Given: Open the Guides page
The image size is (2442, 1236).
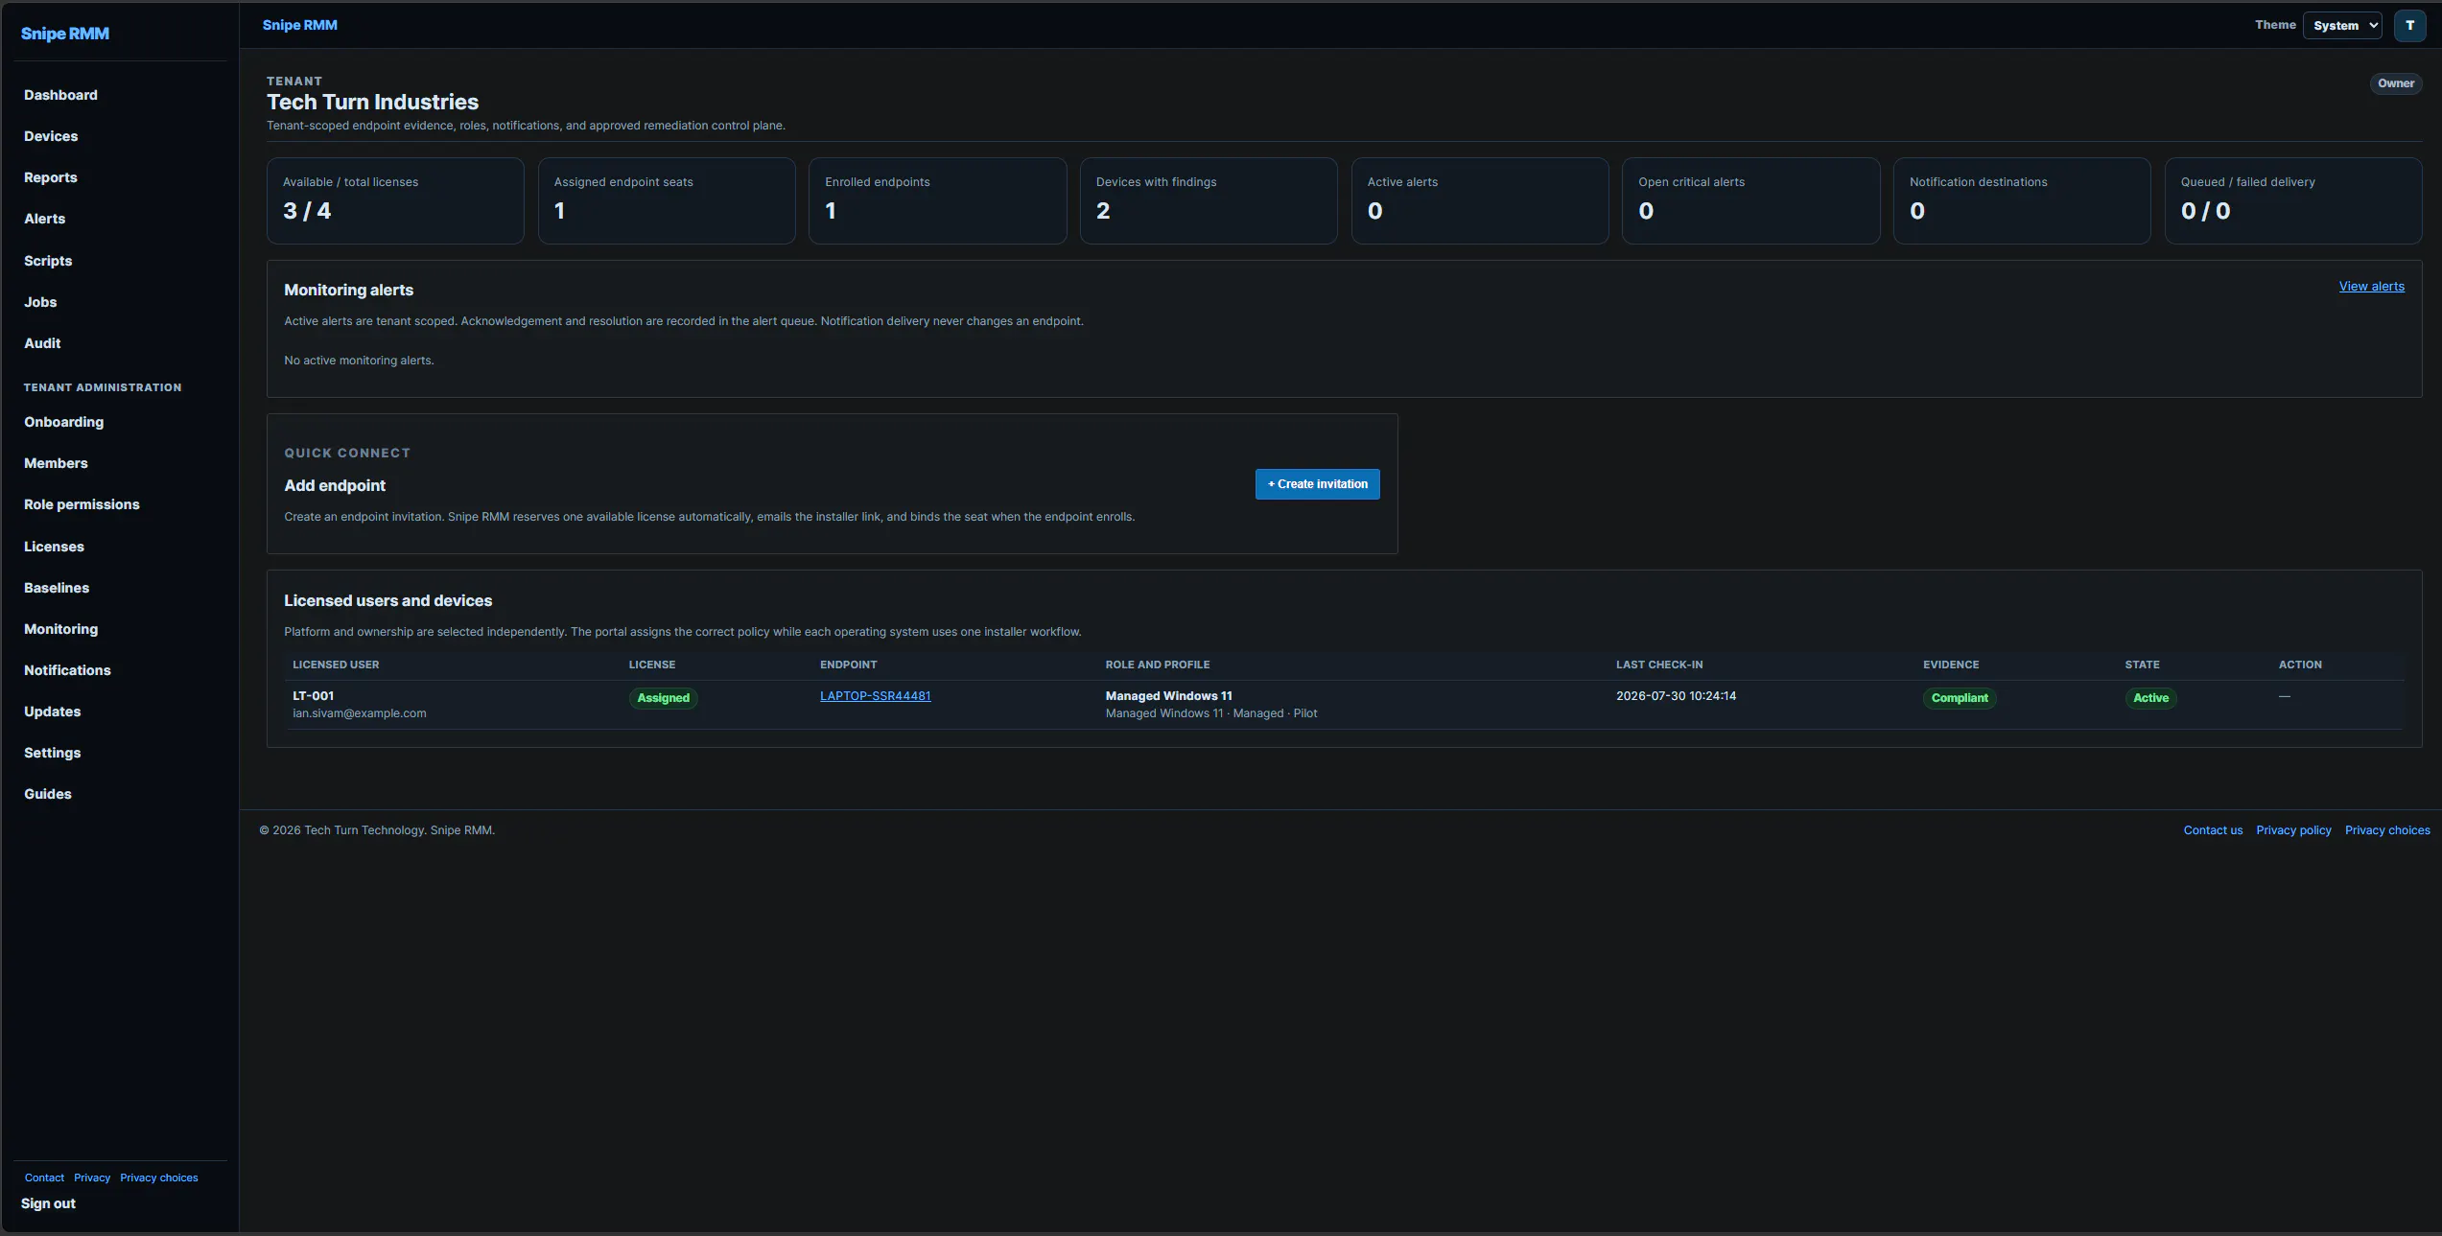Looking at the screenshot, I should [48, 794].
